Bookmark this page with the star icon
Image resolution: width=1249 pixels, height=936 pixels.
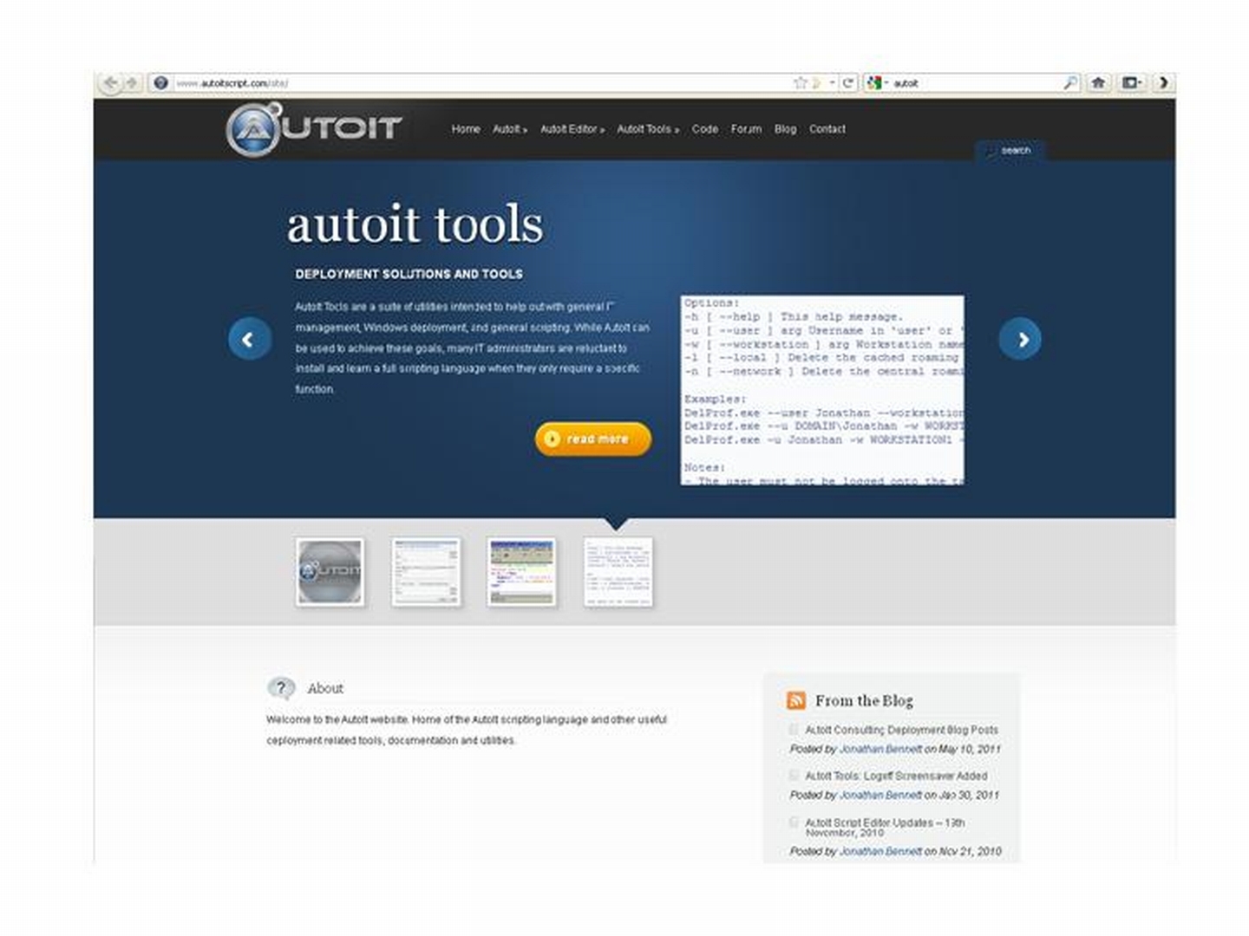pos(800,83)
